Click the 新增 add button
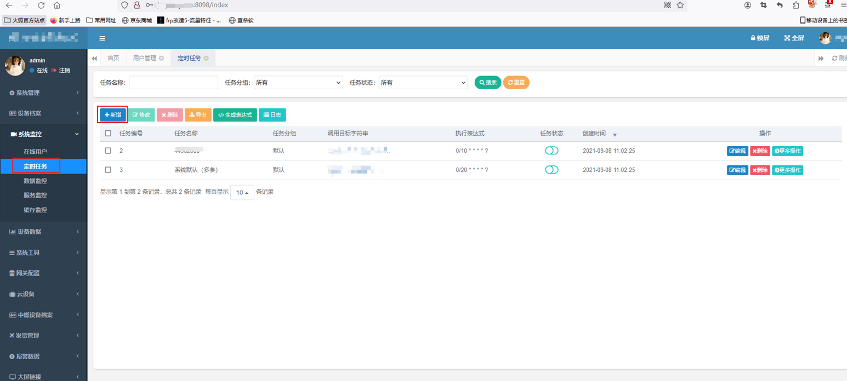The height and width of the screenshot is (381, 847). [x=113, y=115]
